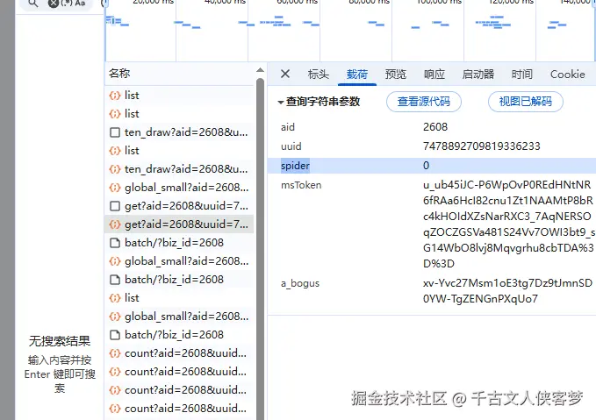Click the aid value 2608 in payload
Image resolution: width=596 pixels, height=420 pixels.
point(435,127)
